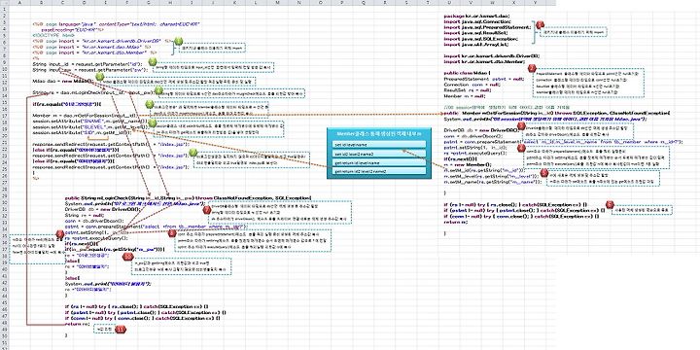
Task: Click 'public String mLoginCheck' method signature
Action: click(188, 198)
